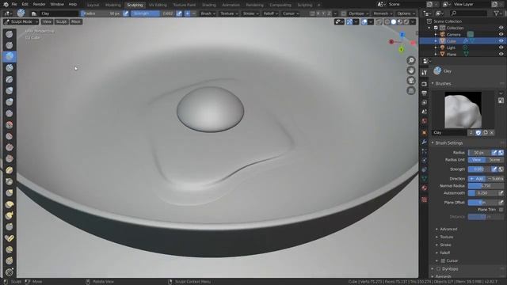
Task: Open the Texture dropdown in header
Action: tap(229, 13)
